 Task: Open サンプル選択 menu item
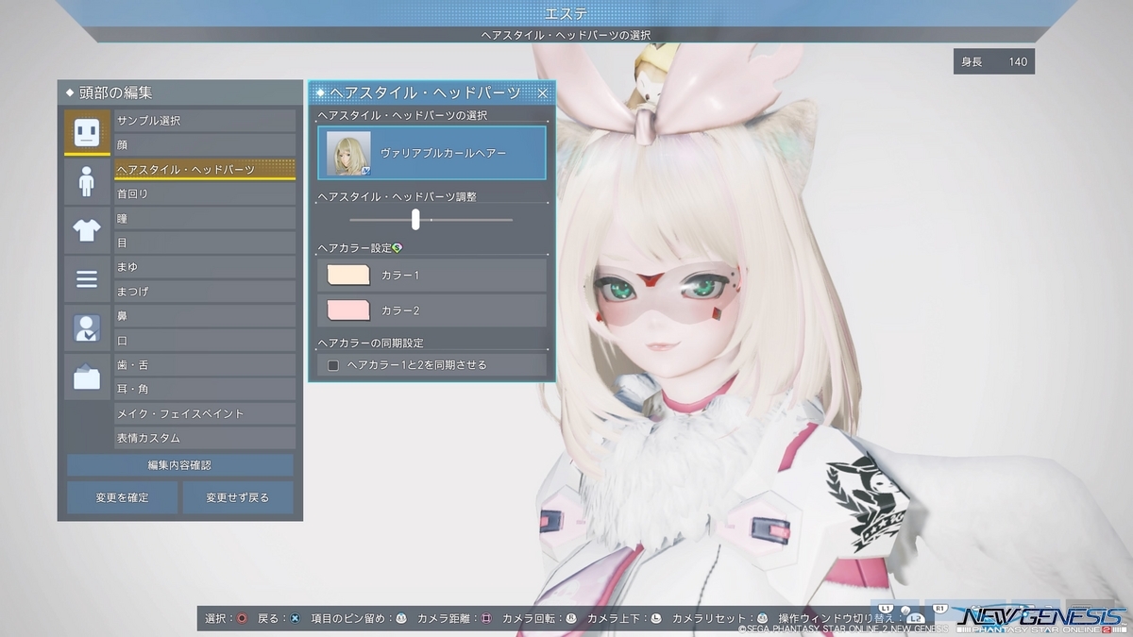(205, 121)
